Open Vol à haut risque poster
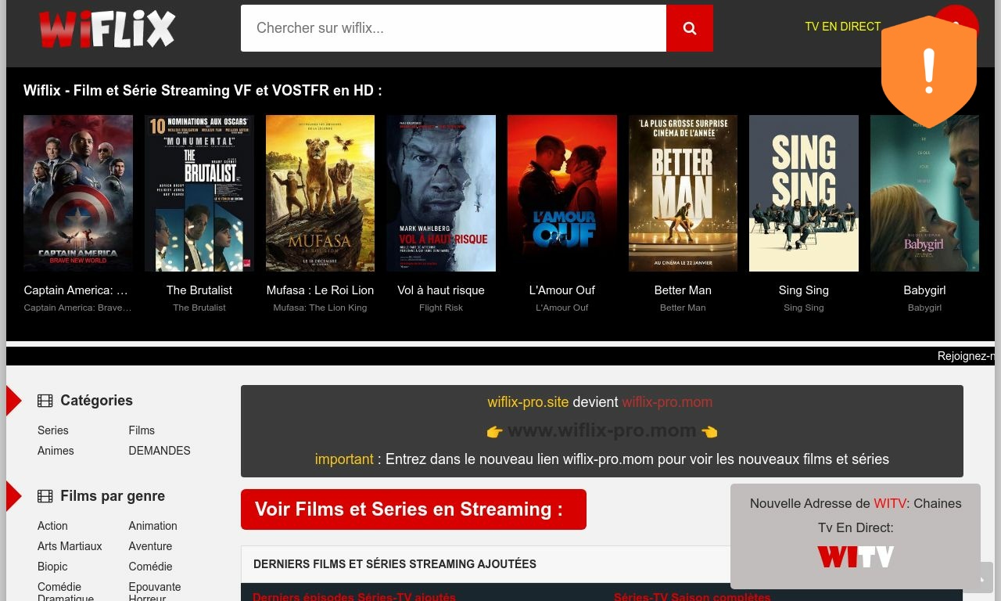The width and height of the screenshot is (1001, 601). tap(441, 193)
